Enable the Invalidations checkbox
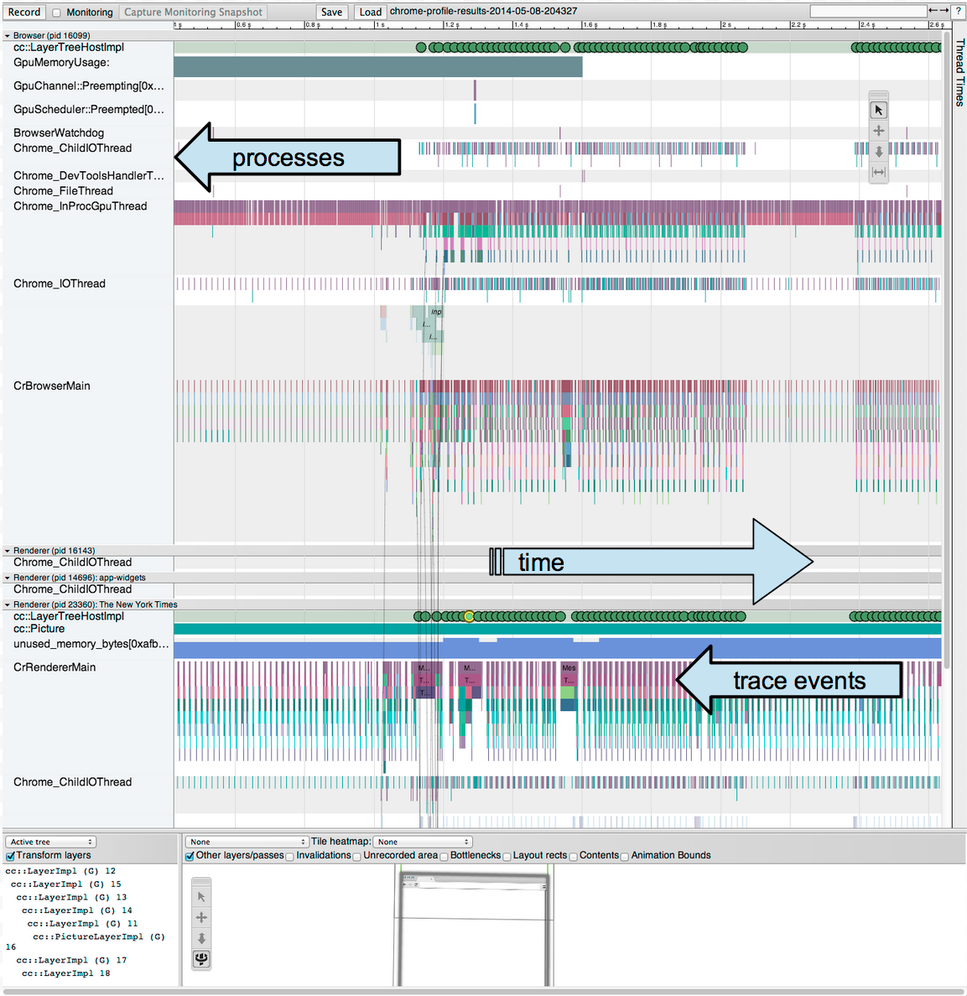Viewport: 967px width, 996px height. click(x=290, y=856)
